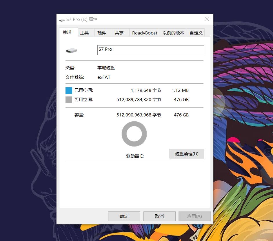Viewport: 273px width, 241px height.
Task: Click inside the S7 Pro volume label field
Action: point(151,50)
